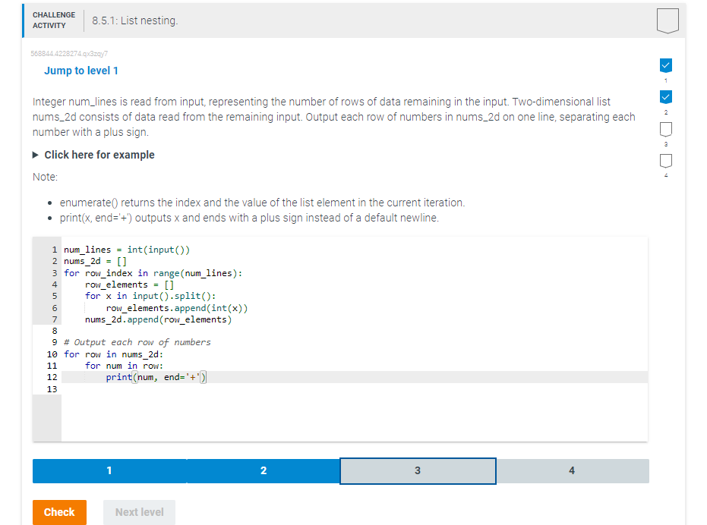Viewport: 707px width, 525px height.
Task: Click the bookmark icon in the activity header
Action: tap(668, 20)
